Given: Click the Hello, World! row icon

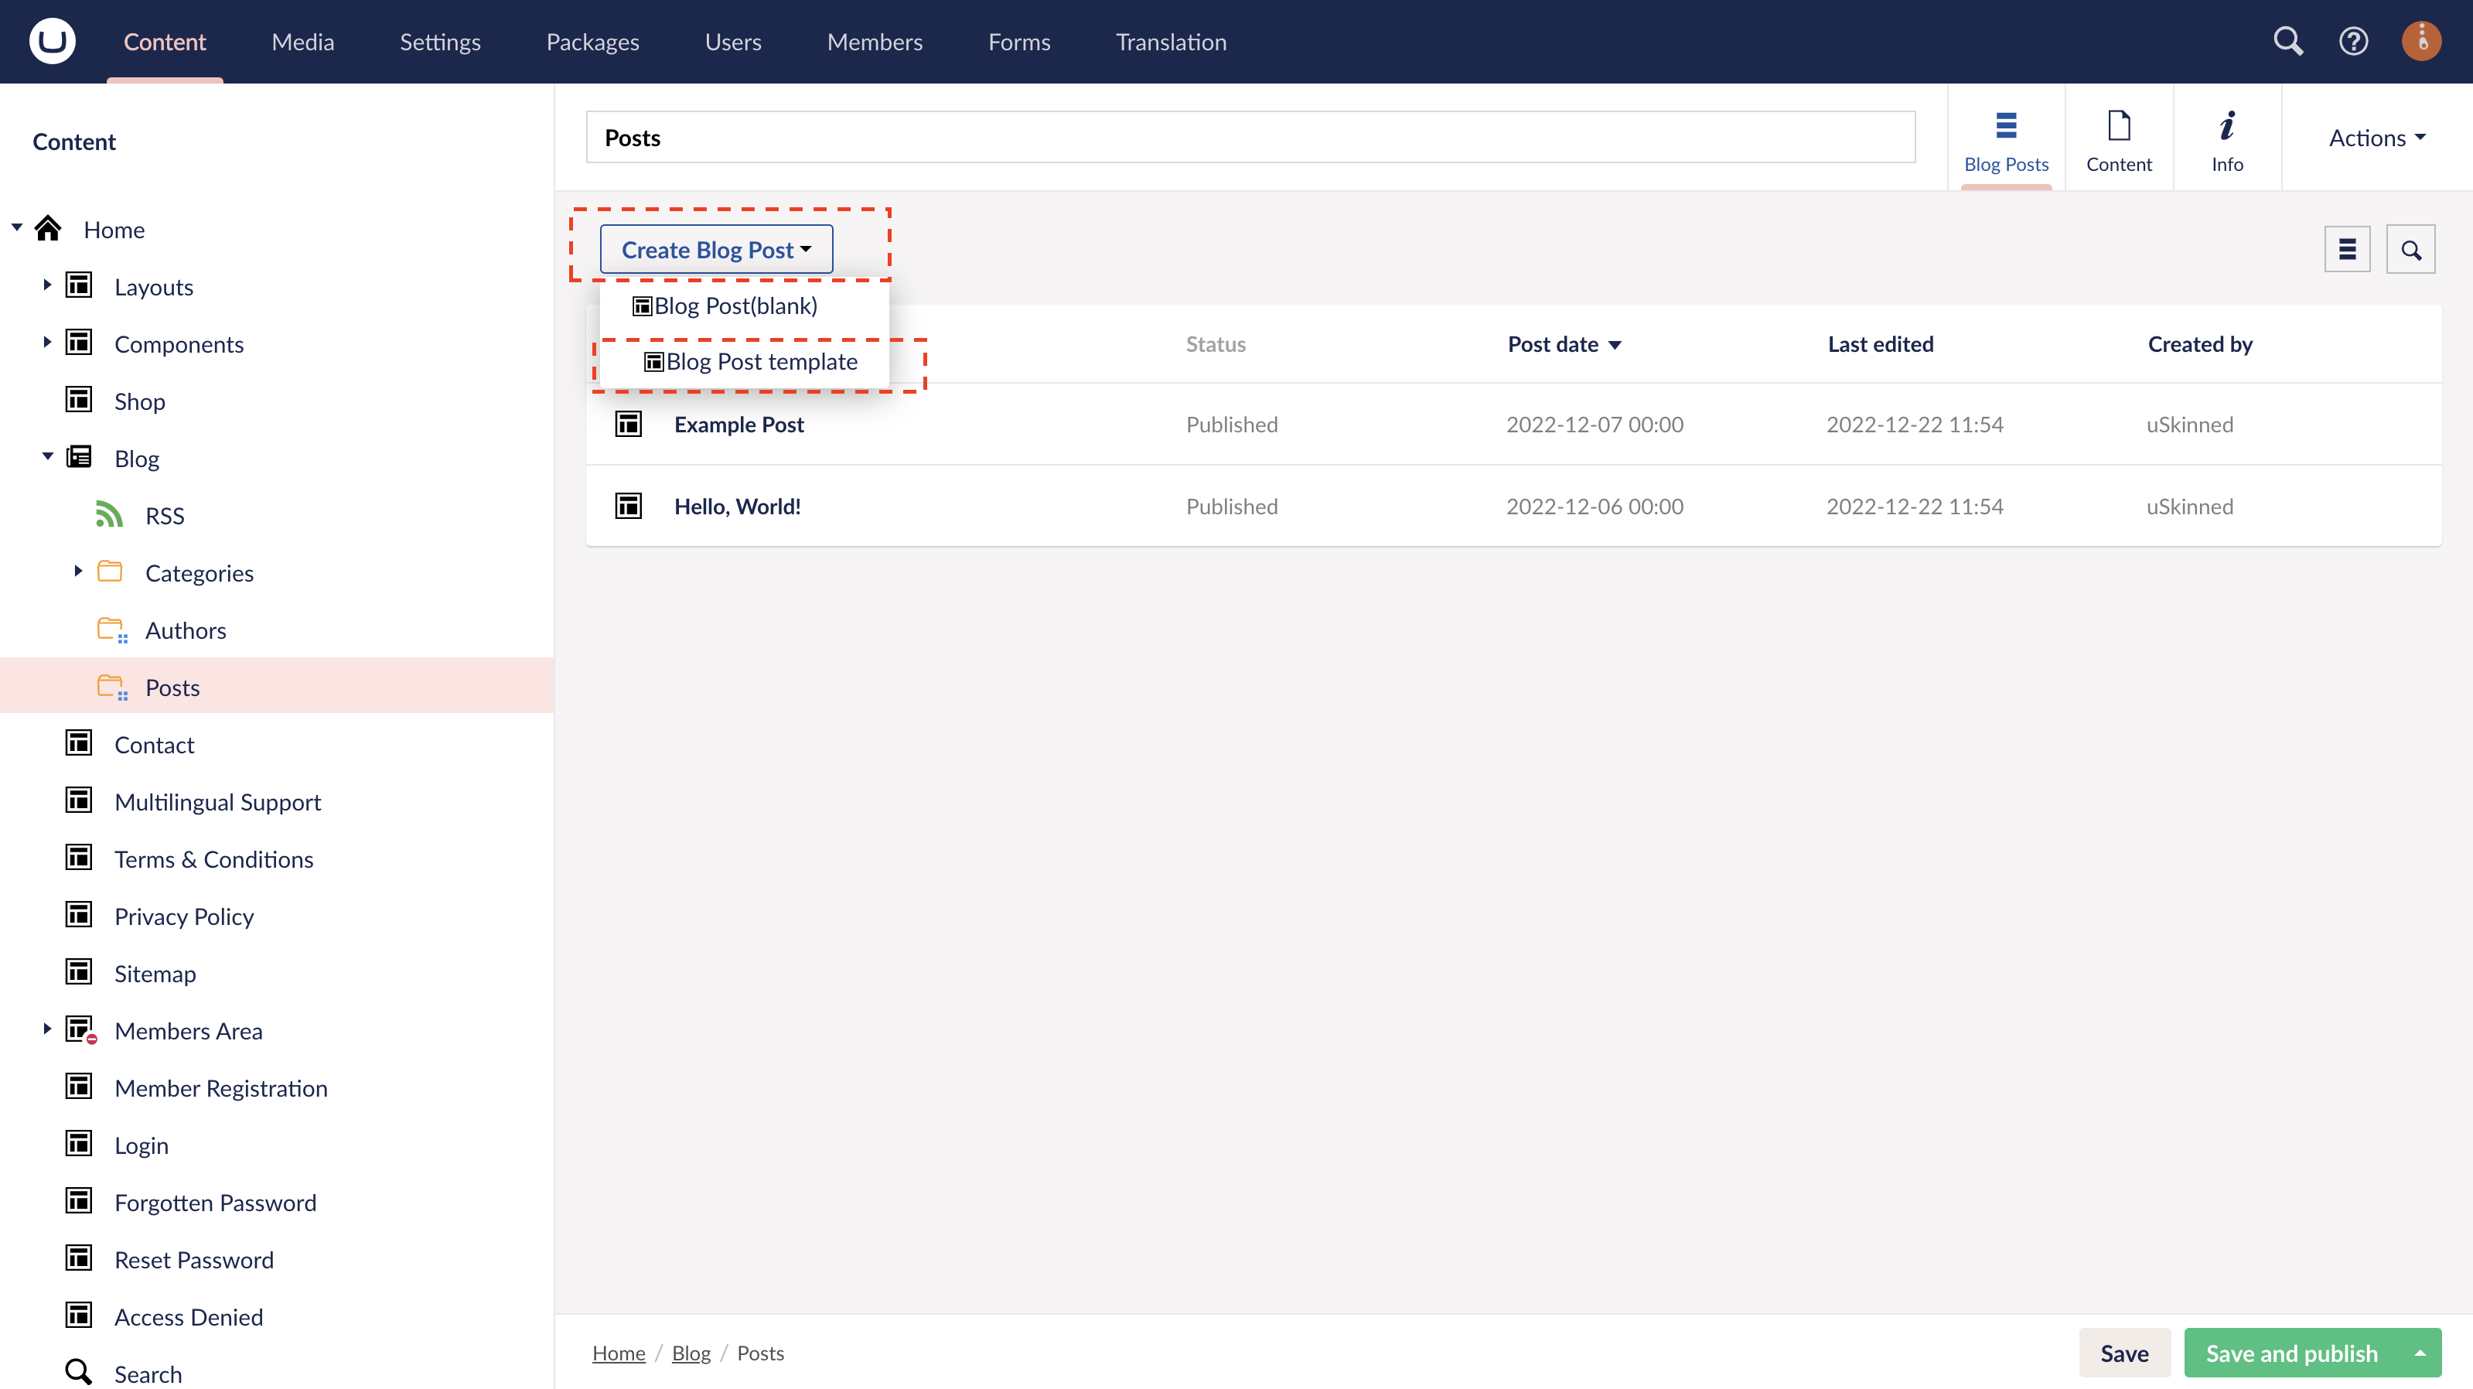Looking at the screenshot, I should tap(629, 505).
